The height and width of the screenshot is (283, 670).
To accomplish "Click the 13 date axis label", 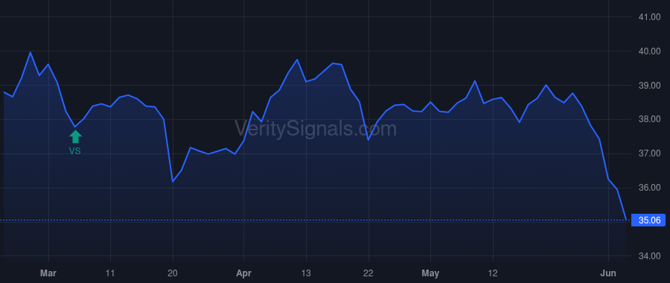I will pos(306,273).
